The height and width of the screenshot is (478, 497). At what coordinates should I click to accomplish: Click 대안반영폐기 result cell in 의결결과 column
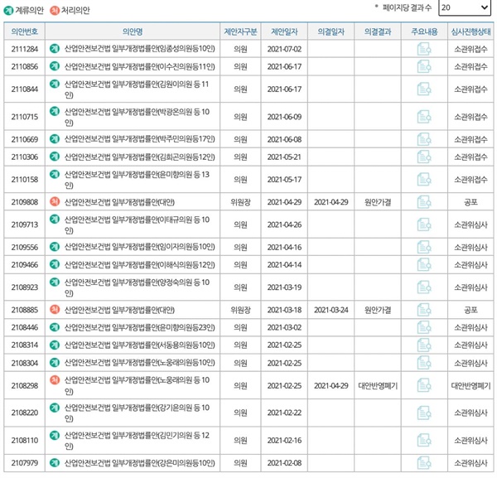point(378,385)
